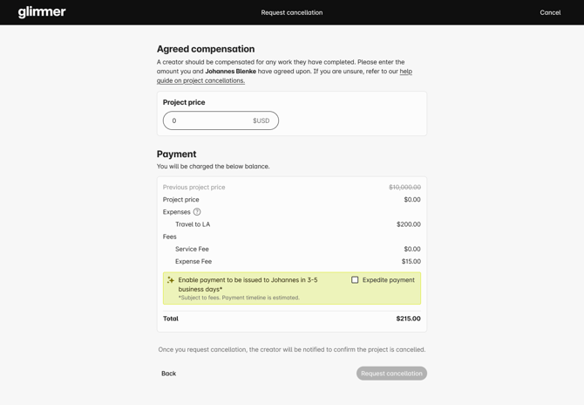Click the name Johannes Blenke
Viewport: 584px width, 405px height.
231,72
